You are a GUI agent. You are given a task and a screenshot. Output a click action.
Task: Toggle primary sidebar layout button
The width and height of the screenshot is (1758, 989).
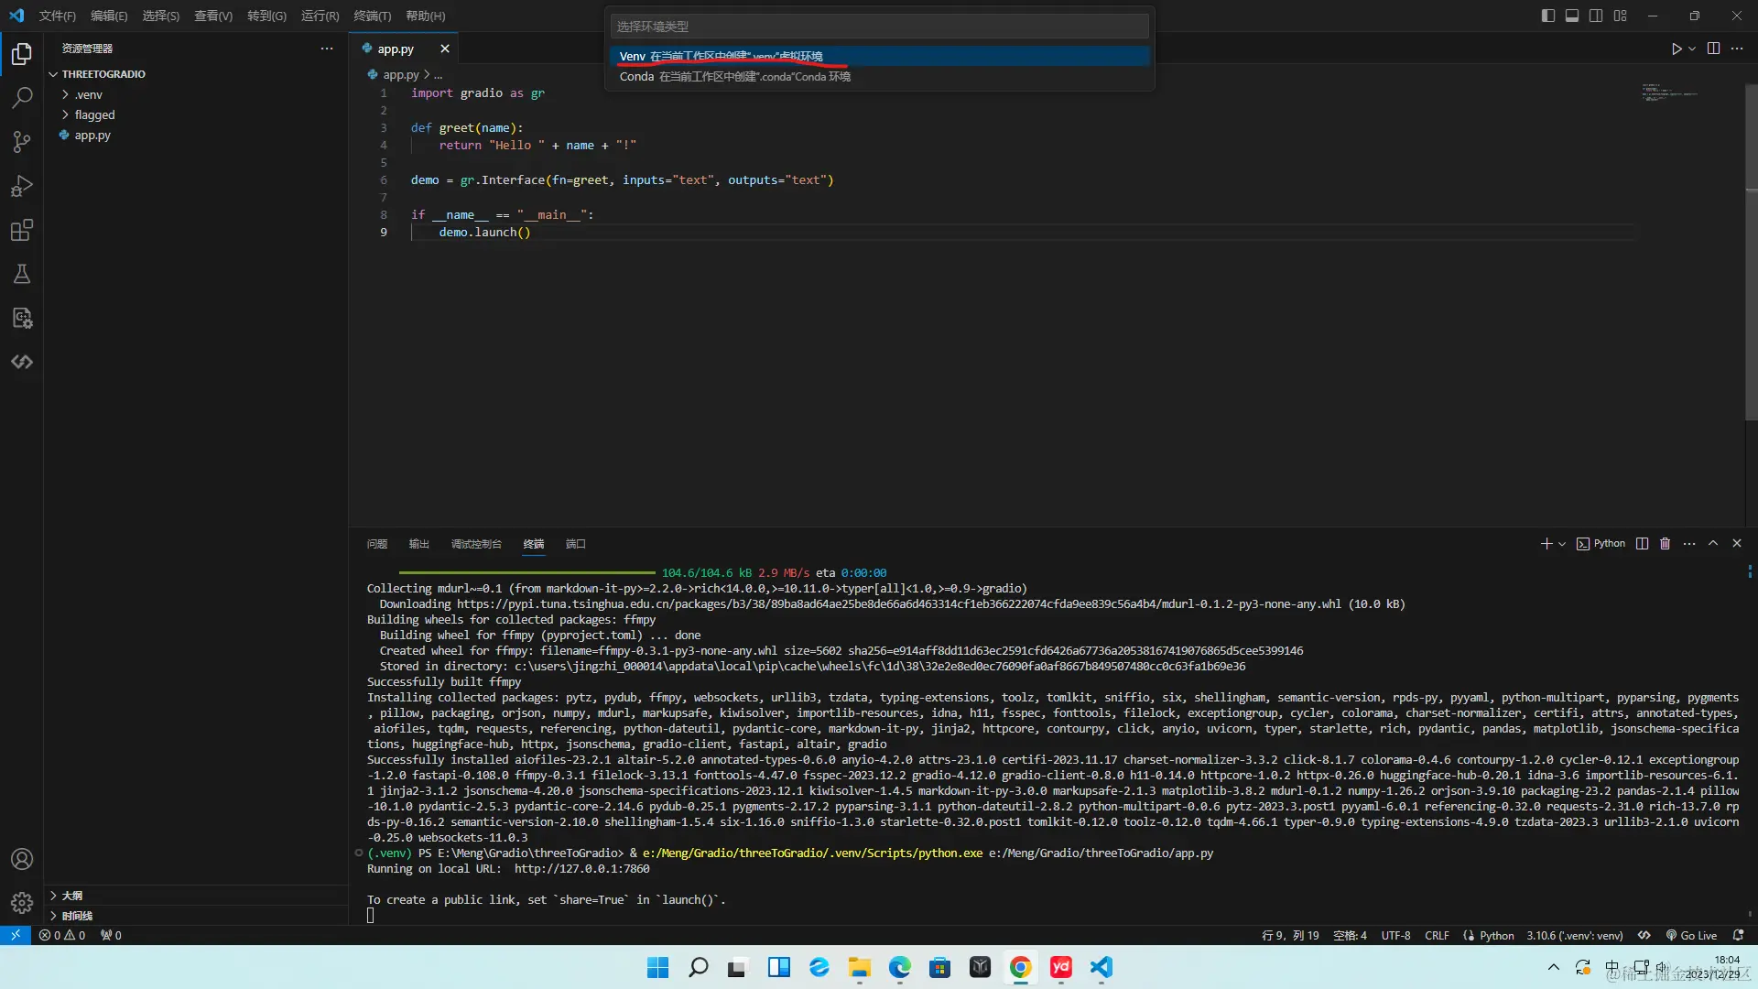point(1547,16)
